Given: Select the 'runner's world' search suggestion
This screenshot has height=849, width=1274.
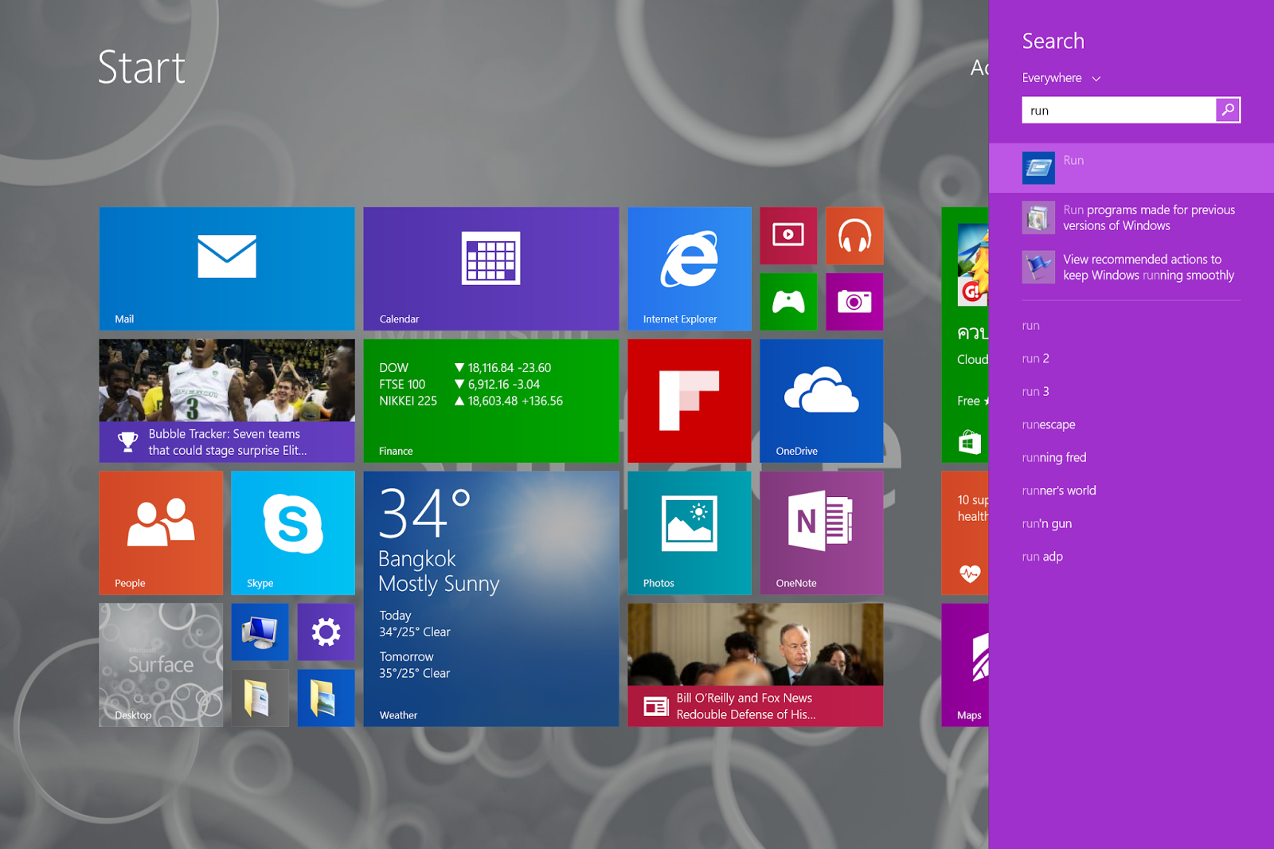Looking at the screenshot, I should tap(1059, 491).
